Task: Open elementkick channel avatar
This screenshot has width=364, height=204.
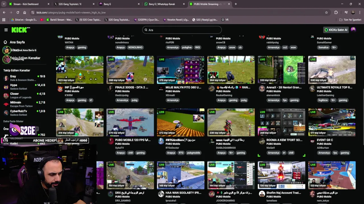Action: point(262,89)
